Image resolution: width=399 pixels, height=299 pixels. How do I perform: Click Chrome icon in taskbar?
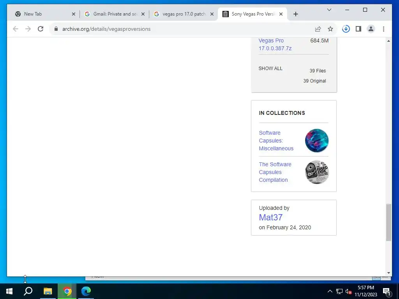[67, 291]
